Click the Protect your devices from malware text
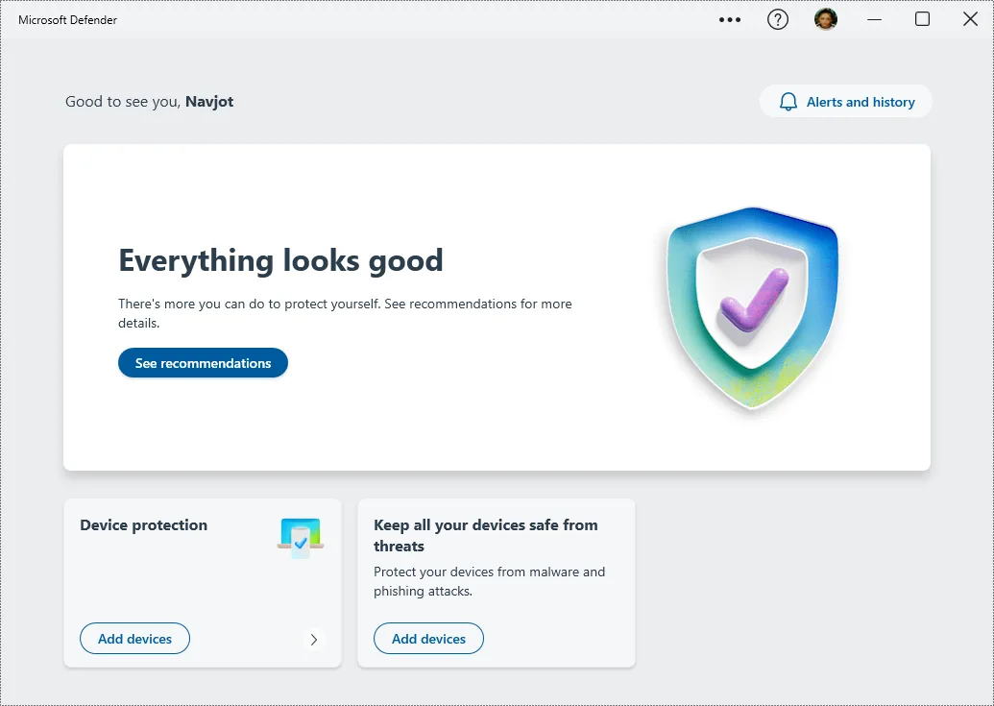Viewport: 994px width, 706px height. click(490, 581)
